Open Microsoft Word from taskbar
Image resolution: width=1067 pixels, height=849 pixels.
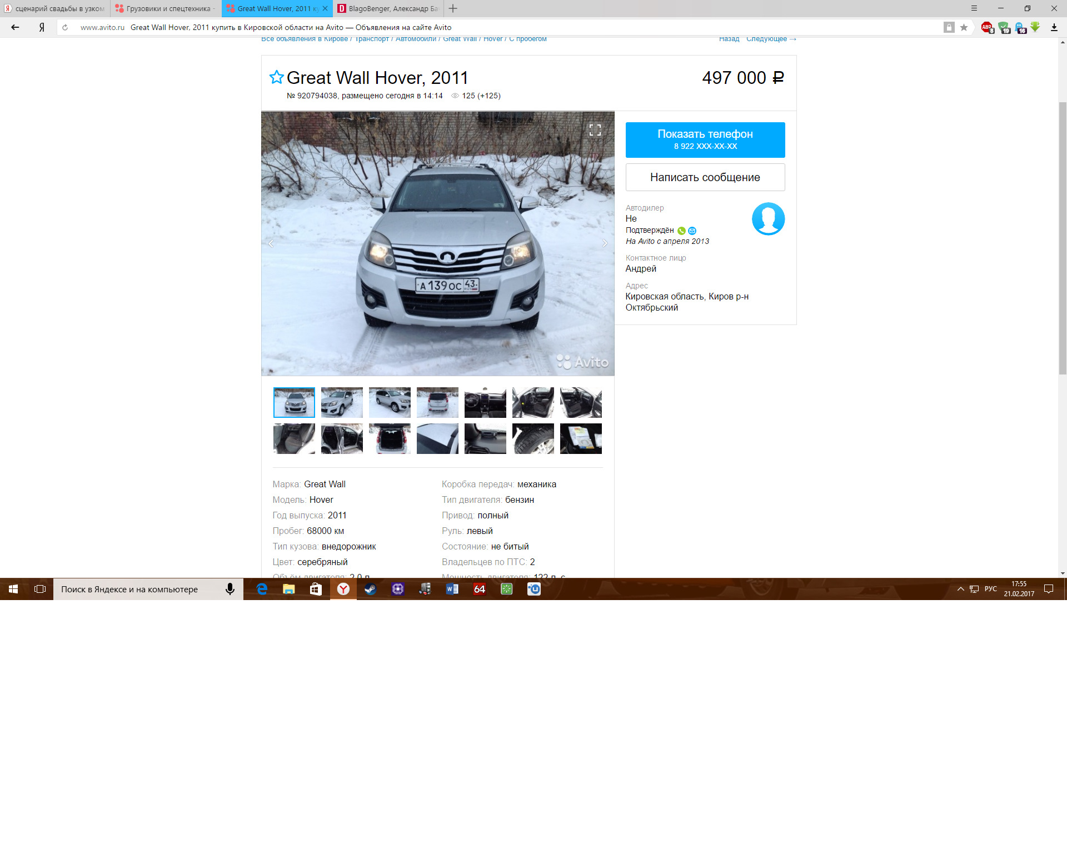click(x=452, y=589)
